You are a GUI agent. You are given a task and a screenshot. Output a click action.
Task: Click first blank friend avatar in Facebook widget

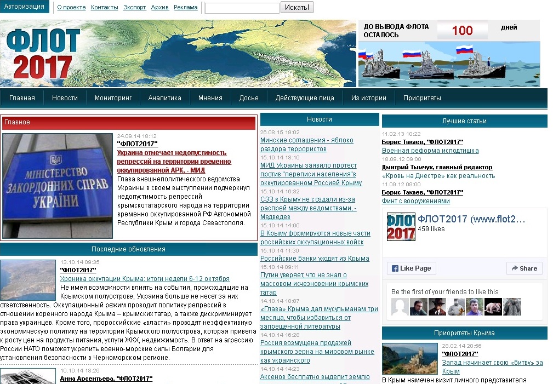coord(400,306)
